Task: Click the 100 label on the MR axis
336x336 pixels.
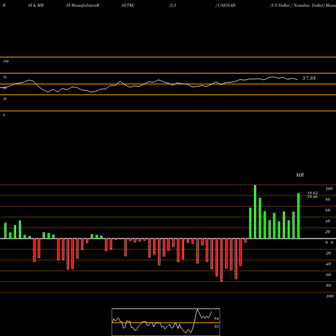Action: [x=329, y=189]
